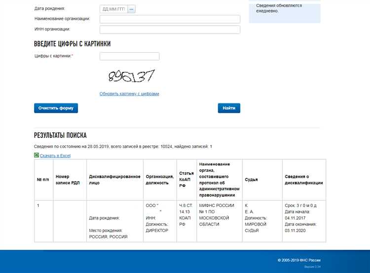Viewport: 370px width, 273px height.
Task: Click the 'МИРОВОЙ СУДЬЯ' text
Action: 256,227
